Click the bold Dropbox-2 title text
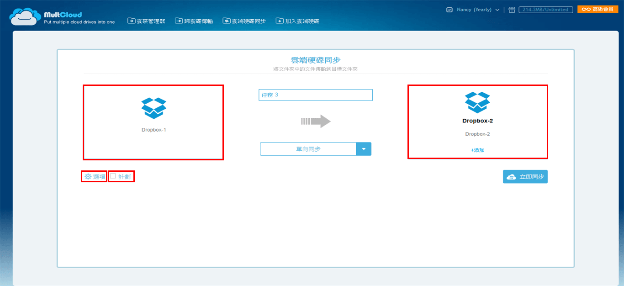 (x=477, y=121)
